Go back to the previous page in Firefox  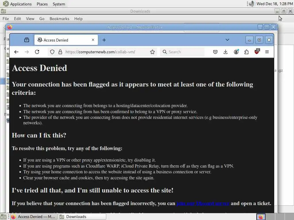click(16, 52)
